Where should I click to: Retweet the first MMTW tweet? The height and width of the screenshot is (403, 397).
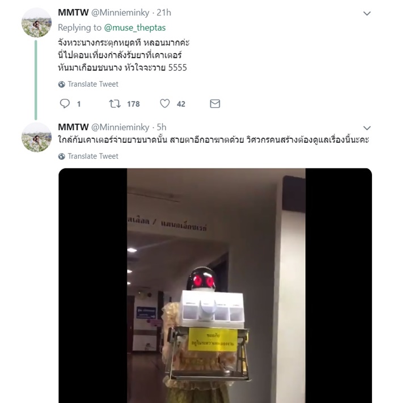tap(115, 104)
